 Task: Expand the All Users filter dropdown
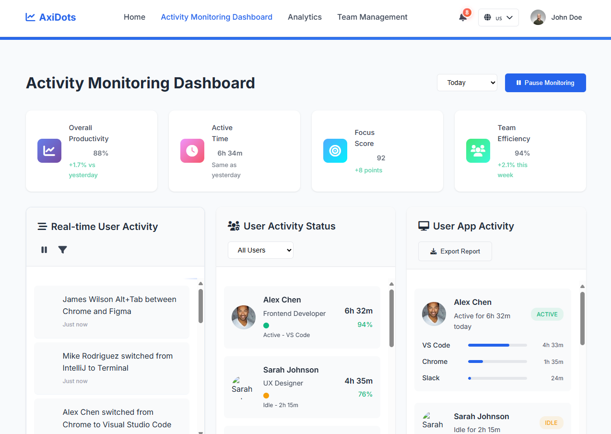260,250
